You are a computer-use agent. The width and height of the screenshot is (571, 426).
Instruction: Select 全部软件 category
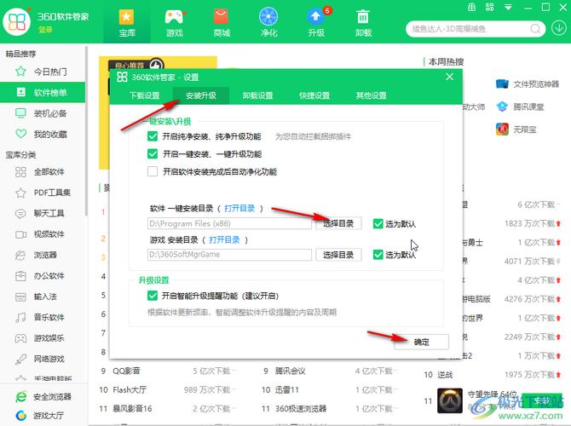click(43, 171)
